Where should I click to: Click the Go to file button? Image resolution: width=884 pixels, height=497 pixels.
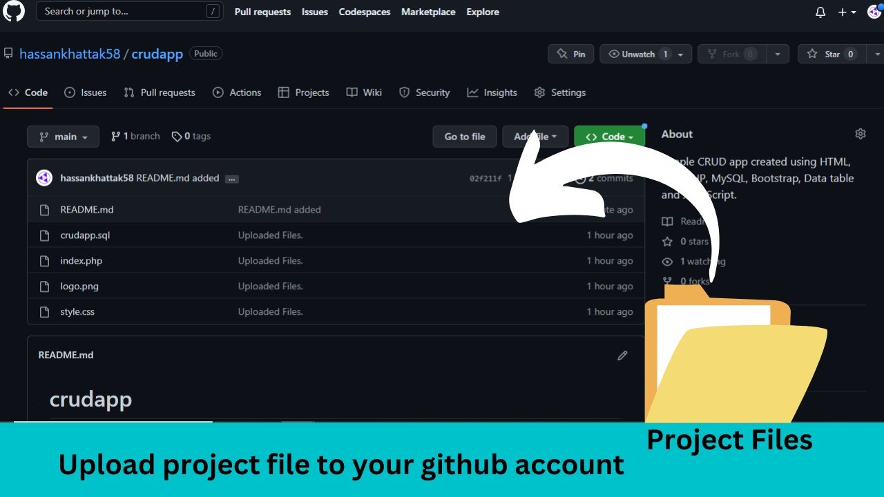tap(465, 137)
